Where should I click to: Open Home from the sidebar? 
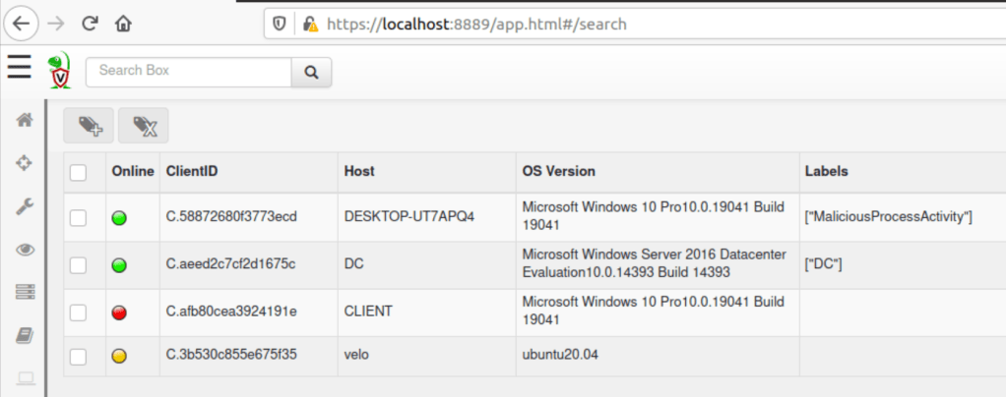click(25, 120)
